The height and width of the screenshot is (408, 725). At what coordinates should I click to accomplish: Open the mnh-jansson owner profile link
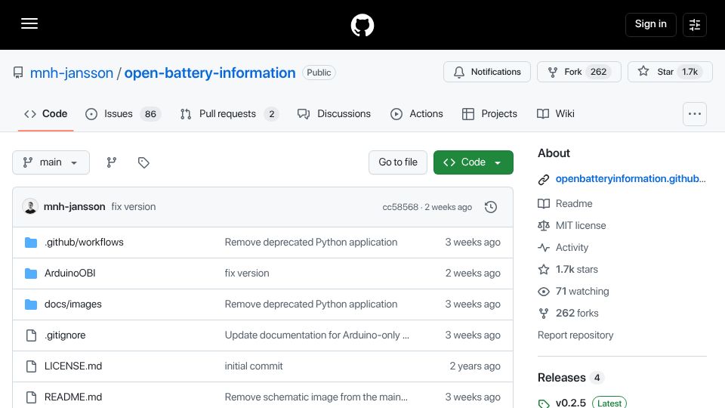(72, 73)
